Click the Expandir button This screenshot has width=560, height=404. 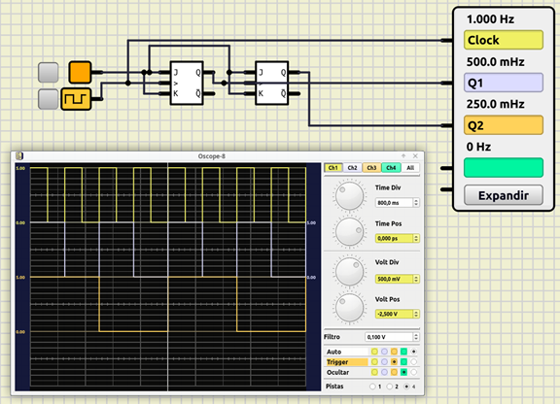tap(504, 195)
